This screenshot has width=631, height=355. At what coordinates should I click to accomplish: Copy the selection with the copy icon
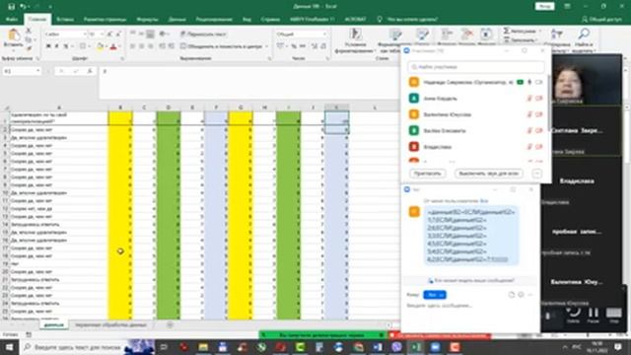pyautogui.click(x=29, y=39)
